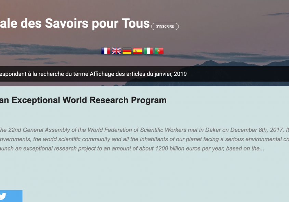The image size is (289, 202).
Task: Select the United Kingdom flag for English
Action: pos(116,51)
